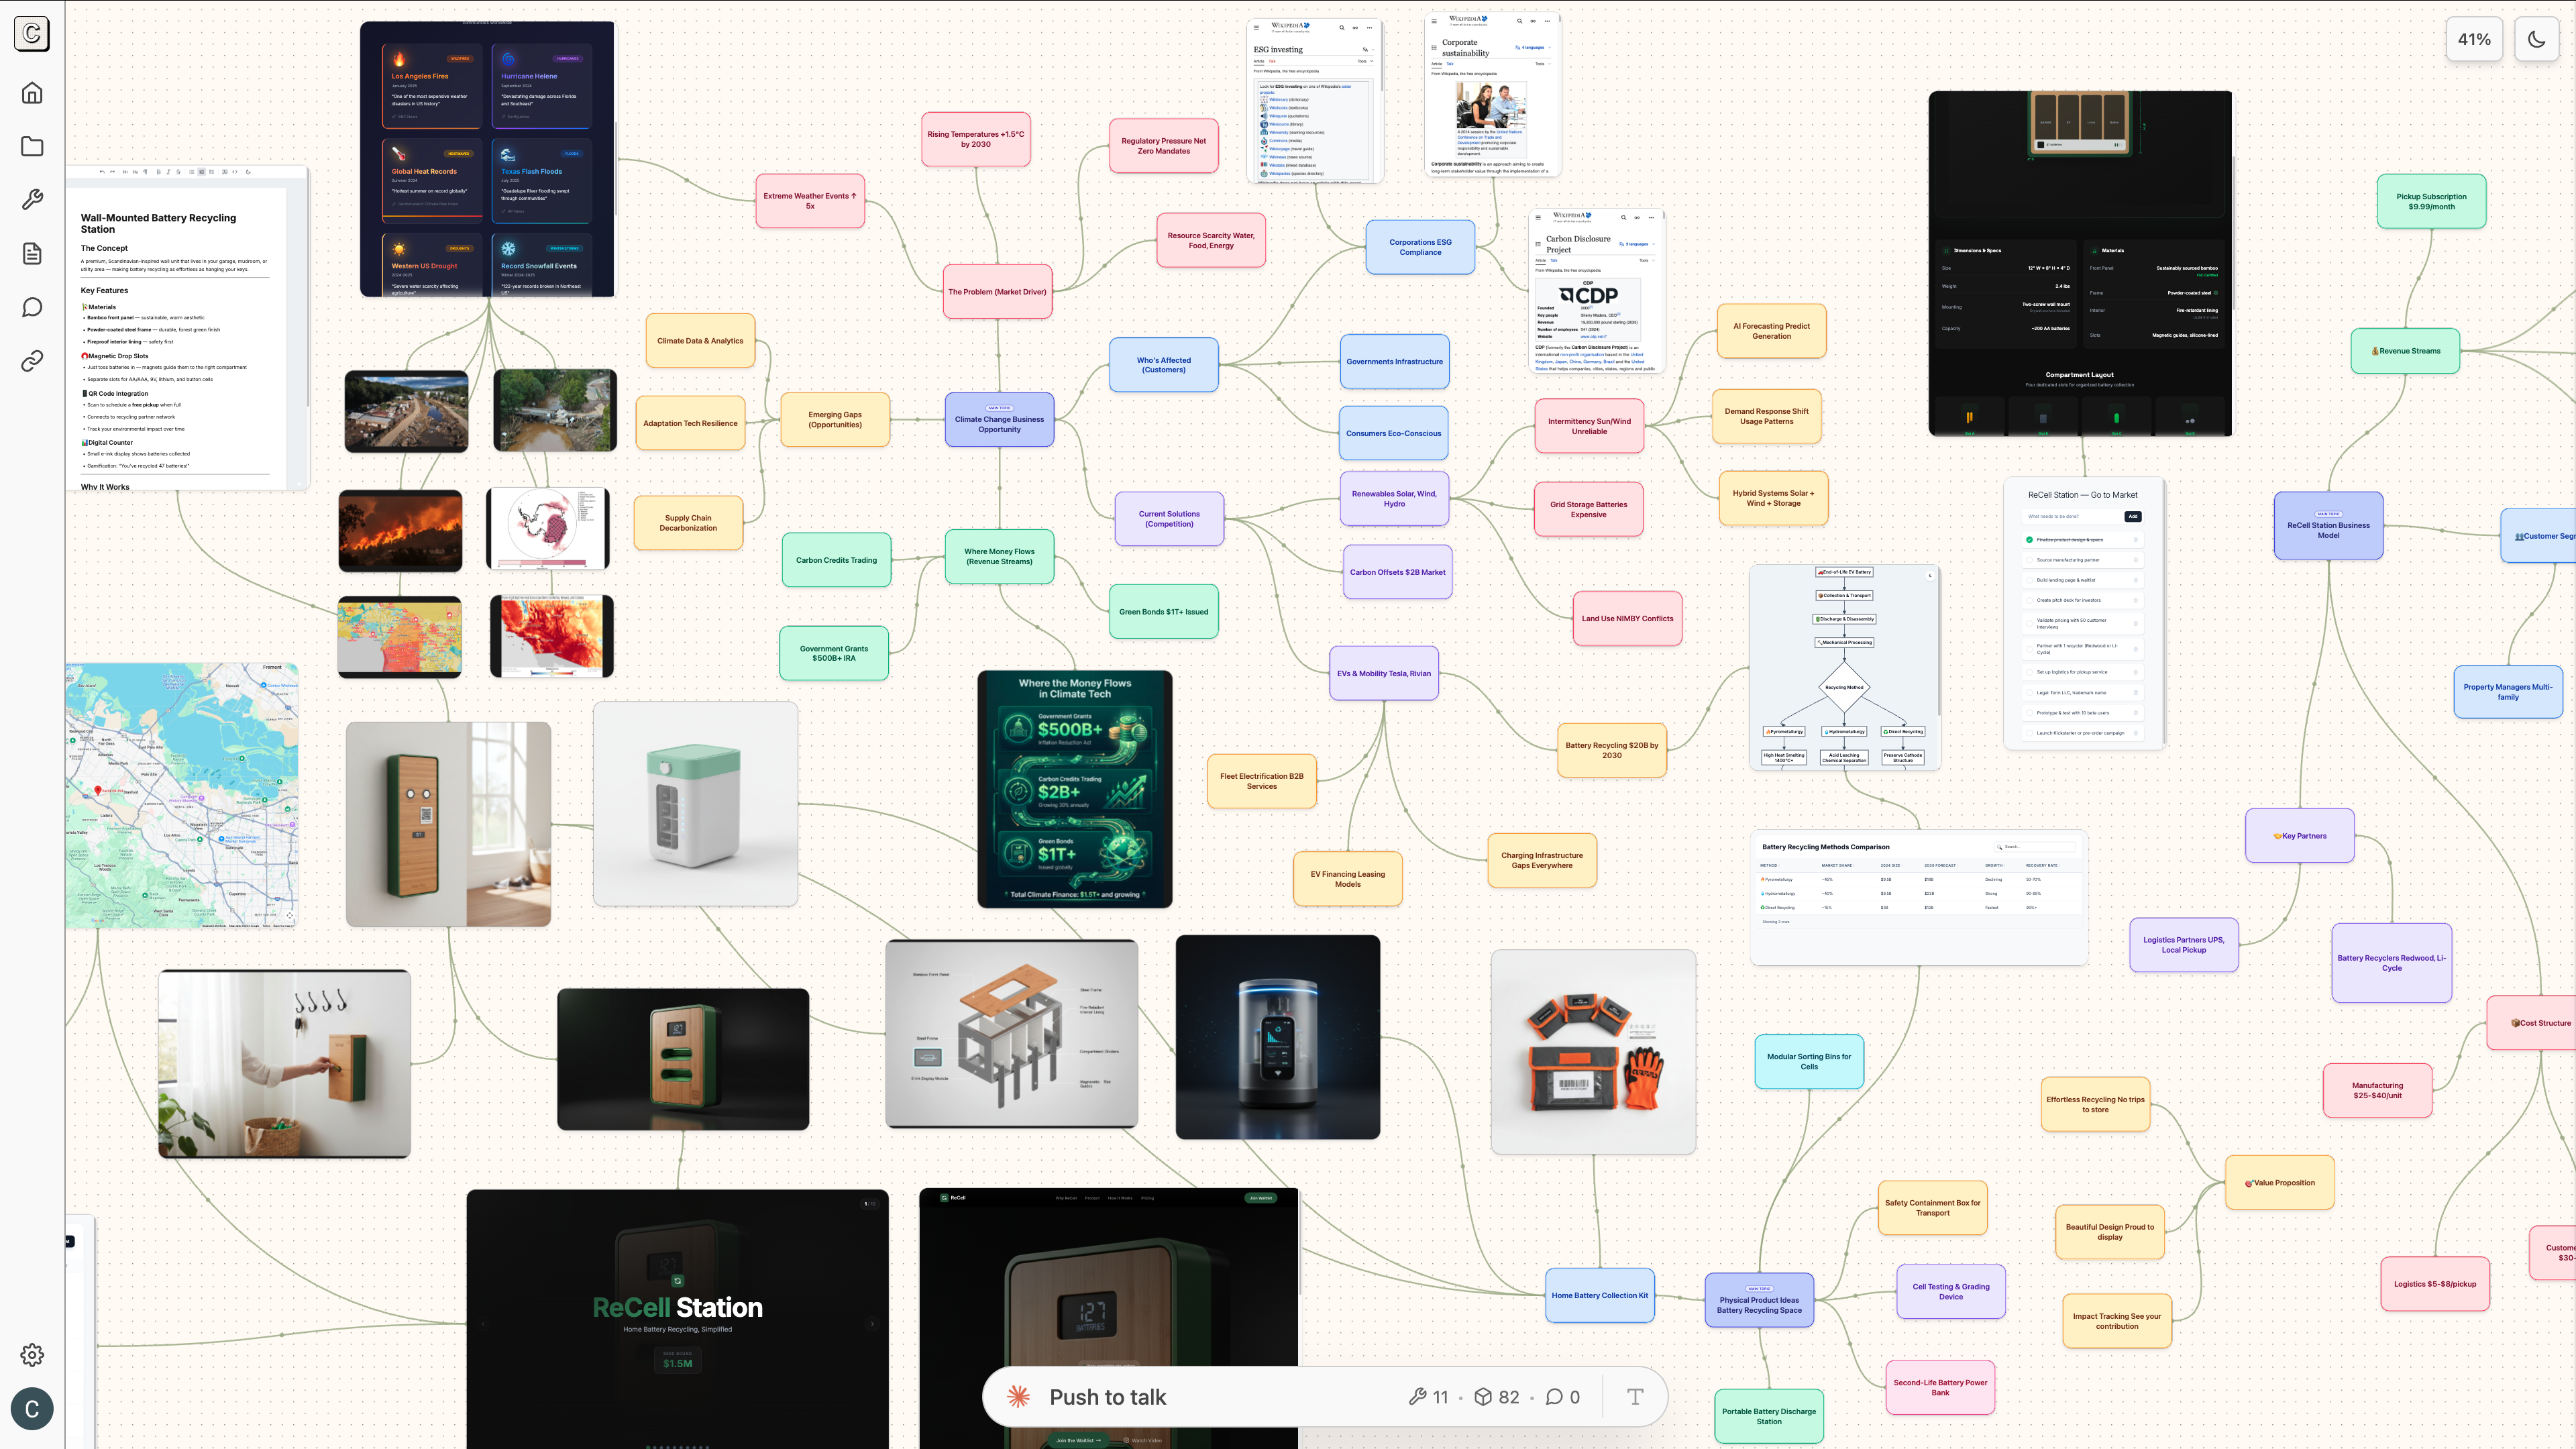Check 'Create pitch deck for investors' item
This screenshot has width=2576, height=1449.
[x=2029, y=600]
